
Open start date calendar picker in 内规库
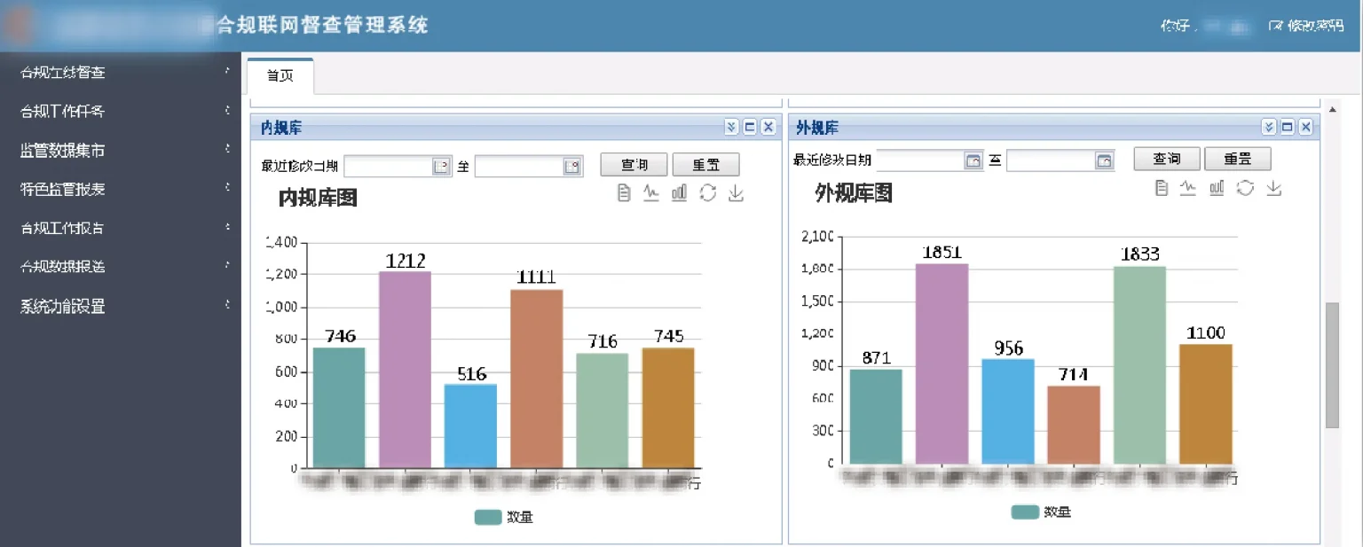(441, 167)
